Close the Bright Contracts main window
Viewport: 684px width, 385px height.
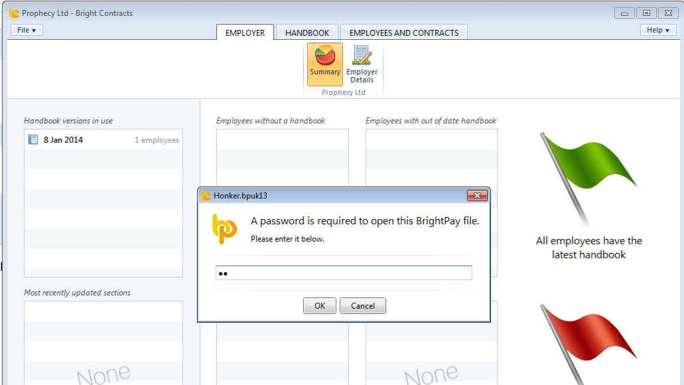(668, 13)
